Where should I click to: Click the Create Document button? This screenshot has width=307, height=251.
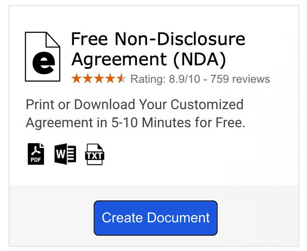[x=156, y=218]
